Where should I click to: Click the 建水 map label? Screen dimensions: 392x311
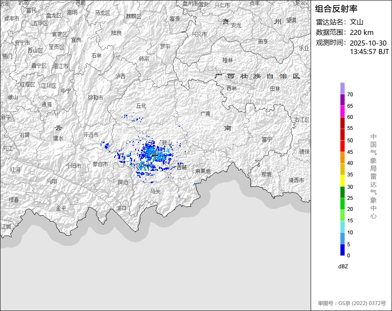(x=58, y=138)
